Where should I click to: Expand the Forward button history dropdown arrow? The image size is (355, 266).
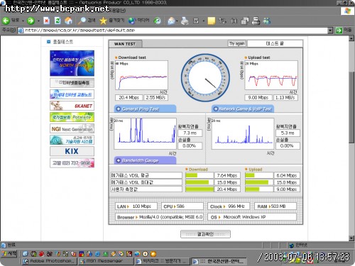(38, 21)
